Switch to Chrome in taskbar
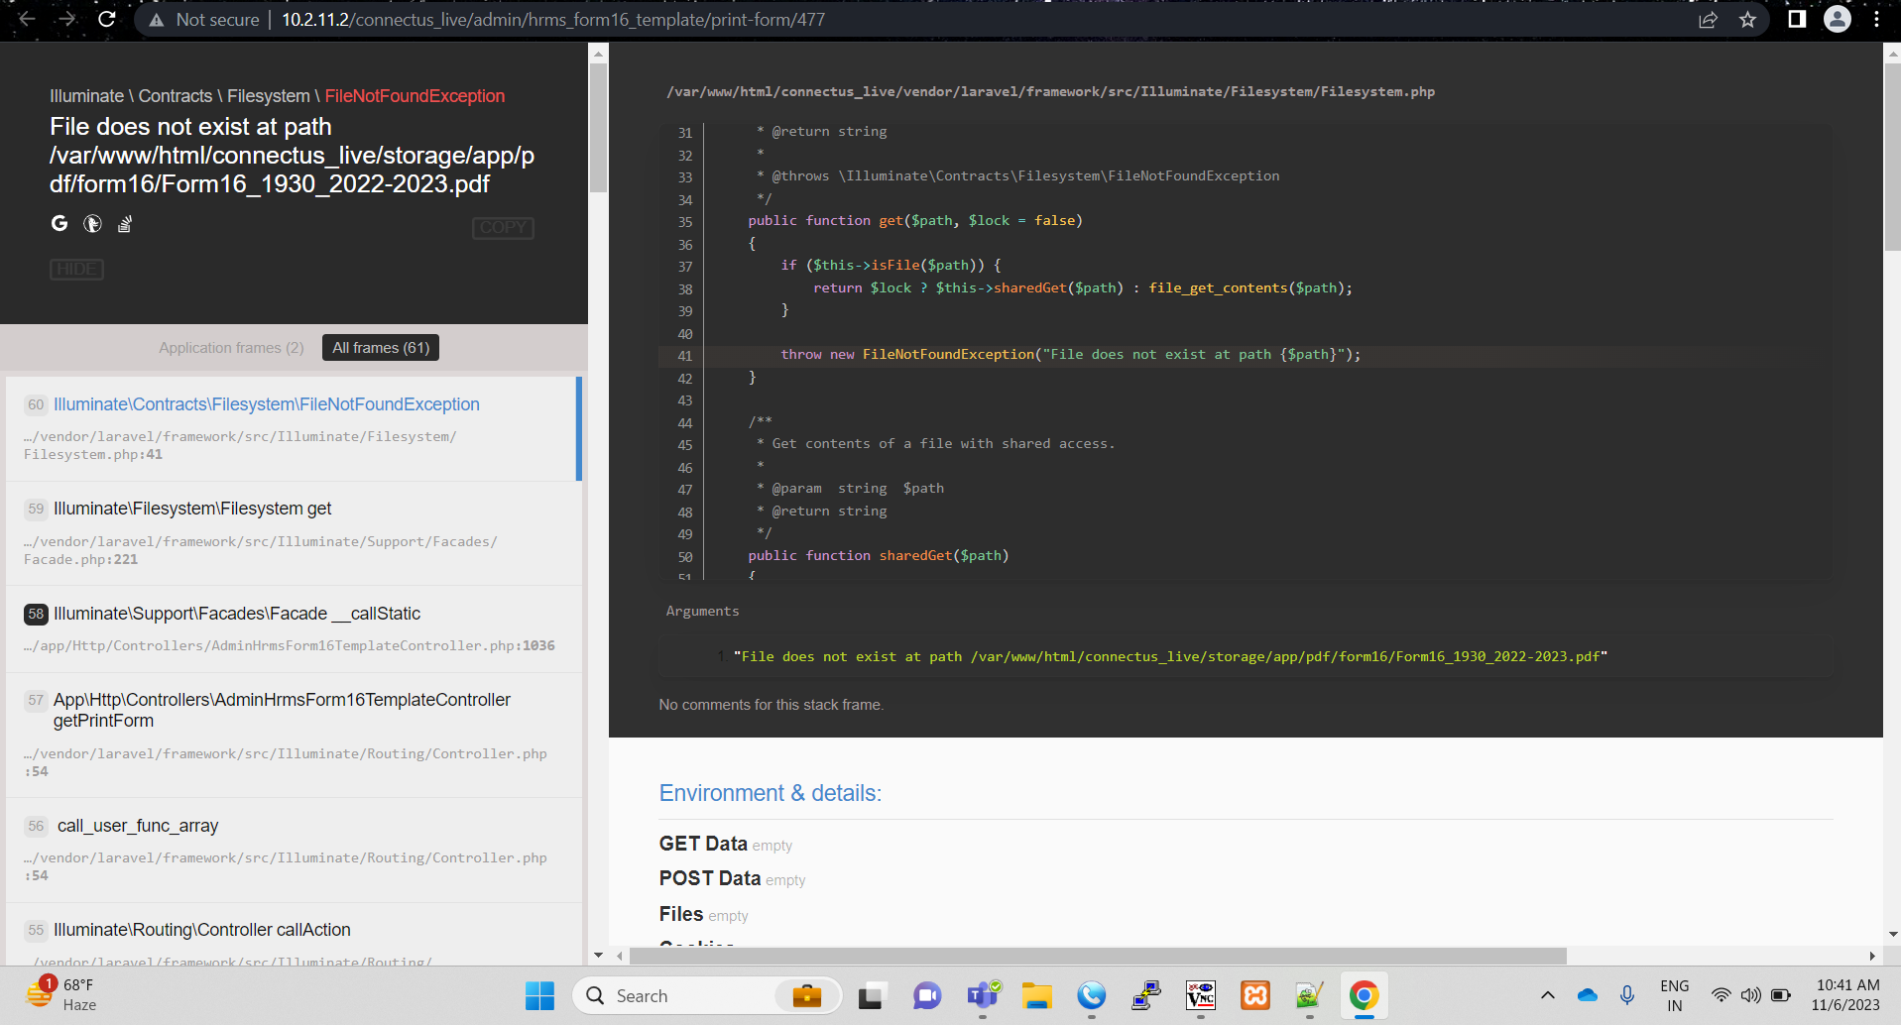This screenshot has width=1901, height=1025. click(x=1365, y=995)
